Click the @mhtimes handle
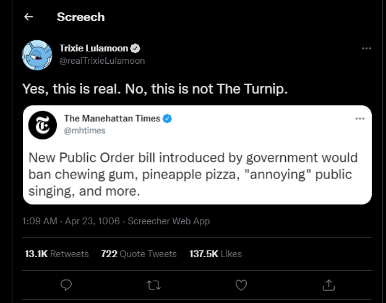 (x=85, y=130)
